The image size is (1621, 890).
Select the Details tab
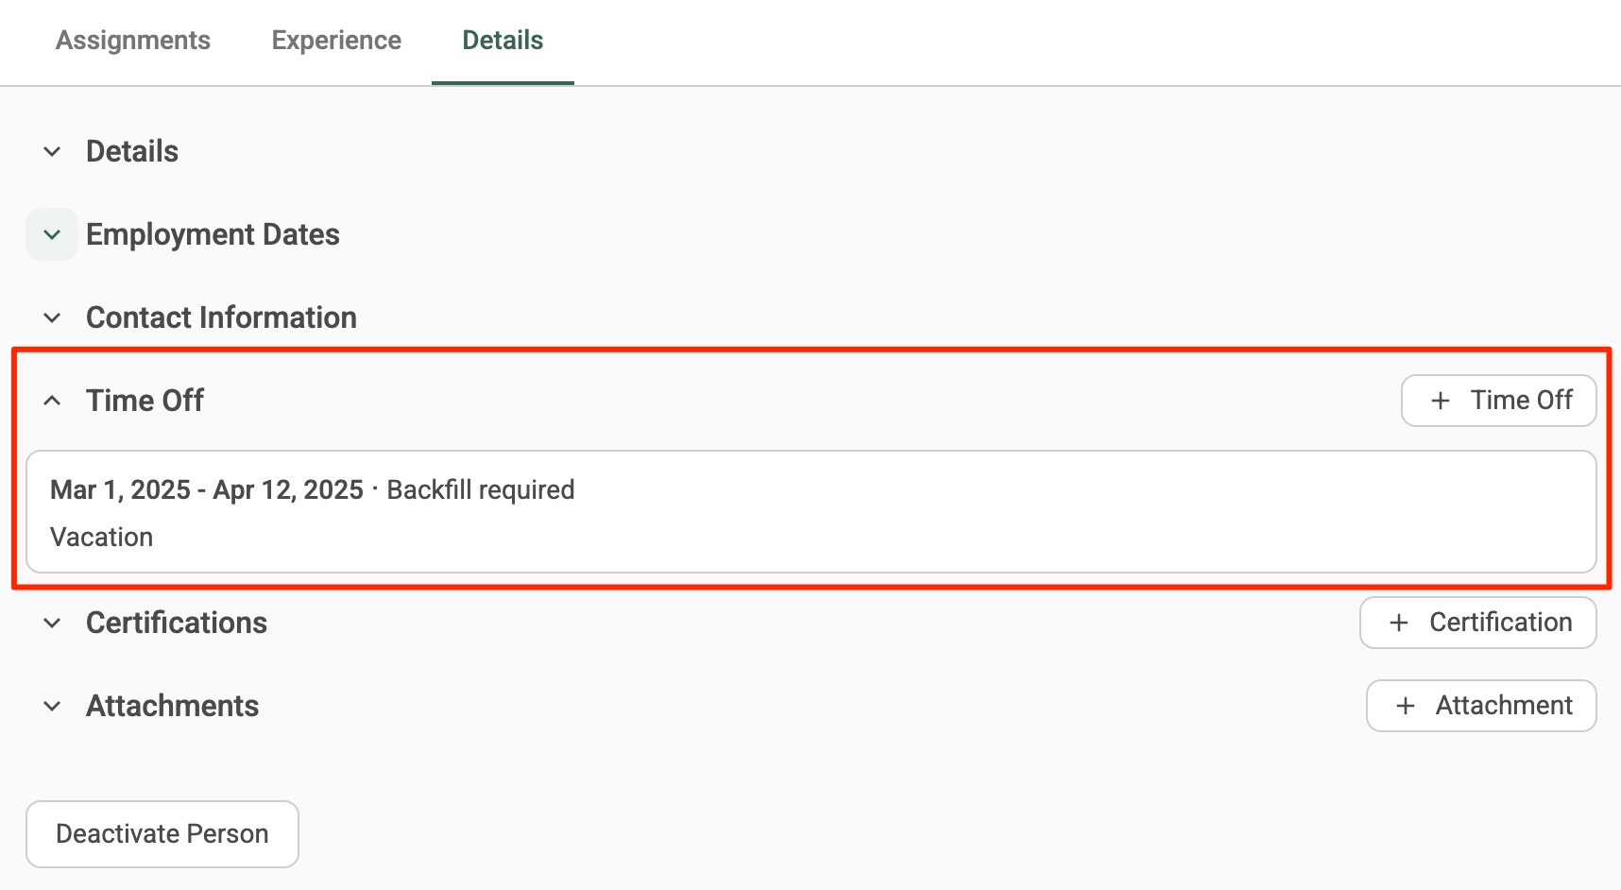pos(503,41)
